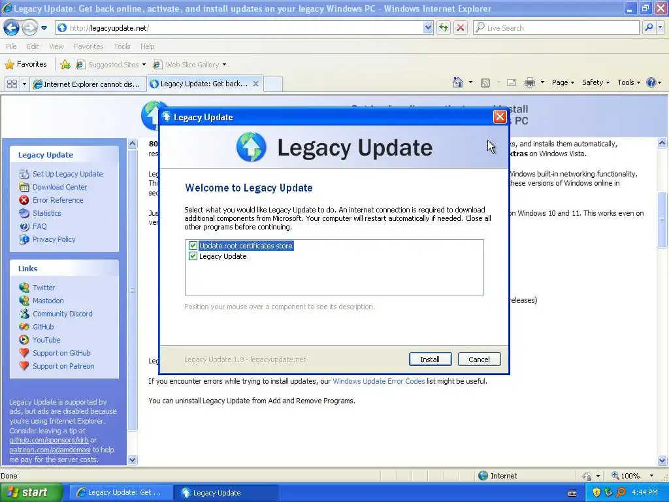Click the Read Mail icon

[511, 82]
